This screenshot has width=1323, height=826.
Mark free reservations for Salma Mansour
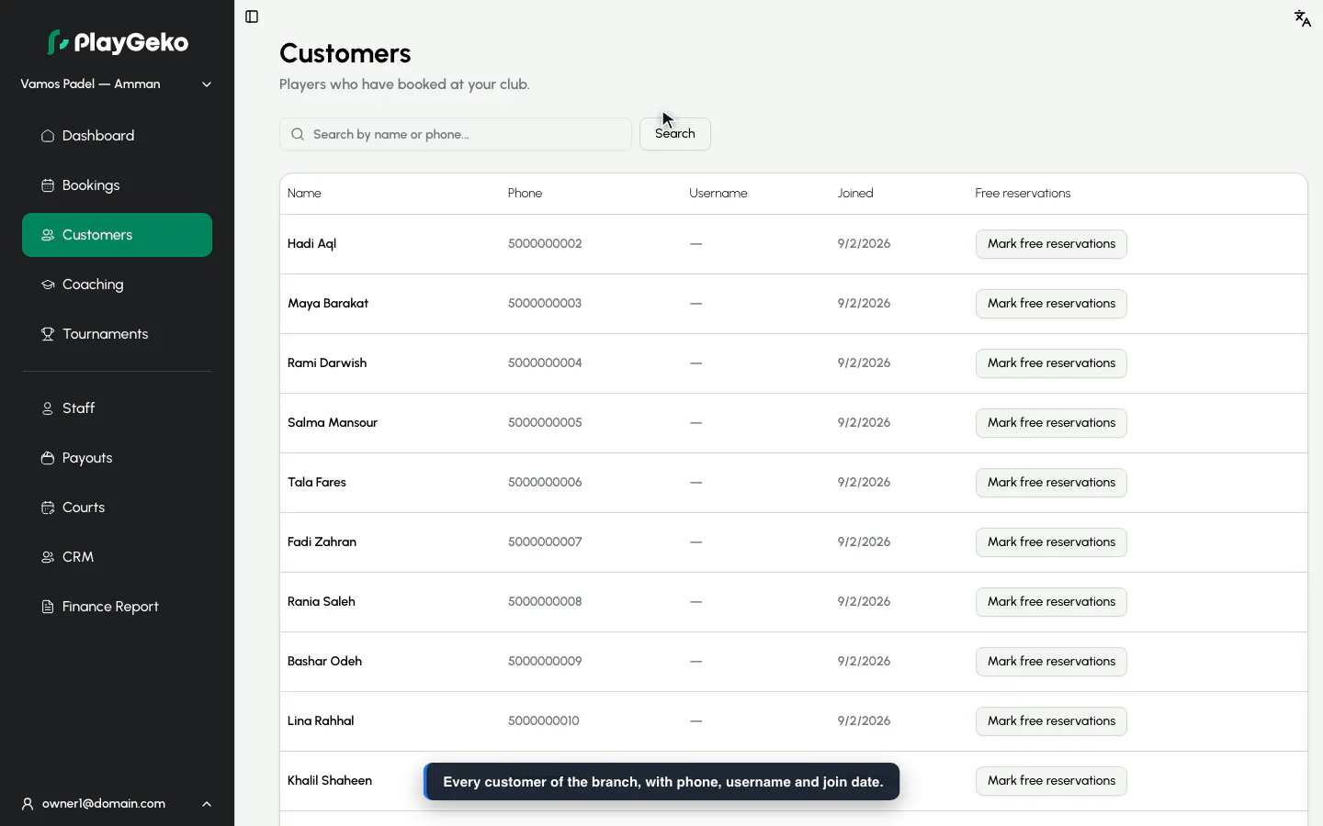point(1051,423)
